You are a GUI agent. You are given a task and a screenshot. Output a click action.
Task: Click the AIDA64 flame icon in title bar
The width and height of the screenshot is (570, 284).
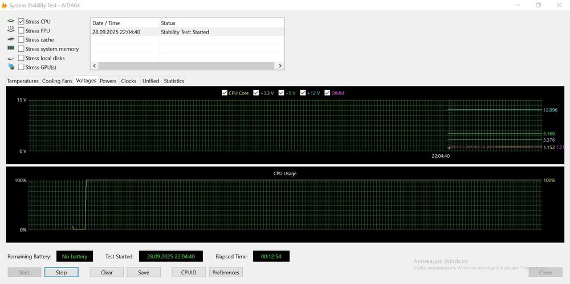[x=5, y=5]
